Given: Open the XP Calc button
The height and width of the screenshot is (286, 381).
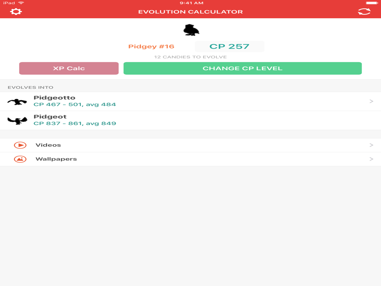Looking at the screenshot, I should click(x=69, y=68).
